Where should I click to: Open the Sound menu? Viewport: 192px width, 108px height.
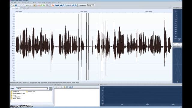coord(24,3)
